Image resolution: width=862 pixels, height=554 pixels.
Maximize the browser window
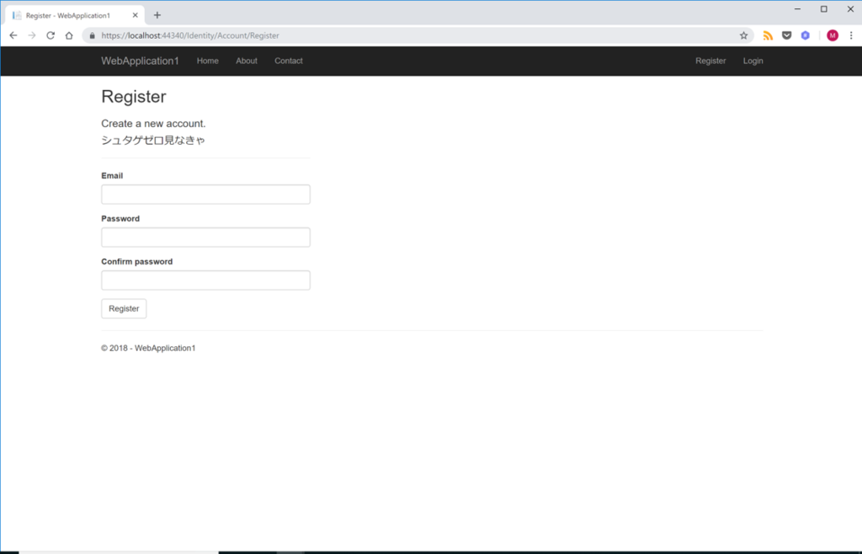point(823,8)
